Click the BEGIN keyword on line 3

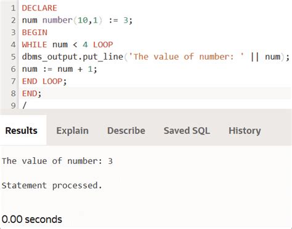pos(34,33)
